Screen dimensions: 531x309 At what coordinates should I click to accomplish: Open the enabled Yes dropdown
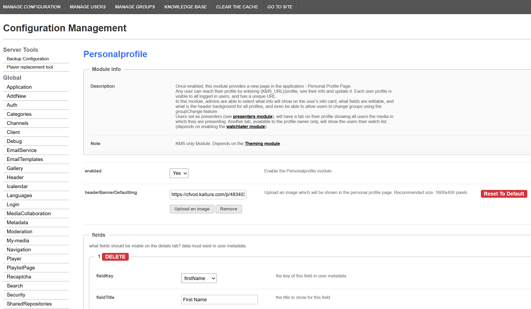click(179, 173)
